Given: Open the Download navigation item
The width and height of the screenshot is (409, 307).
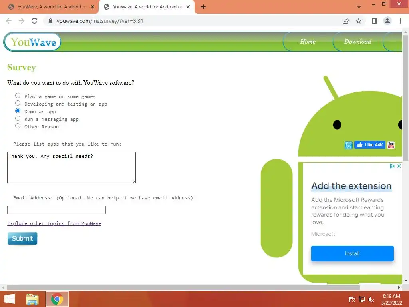Looking at the screenshot, I should coord(357,42).
